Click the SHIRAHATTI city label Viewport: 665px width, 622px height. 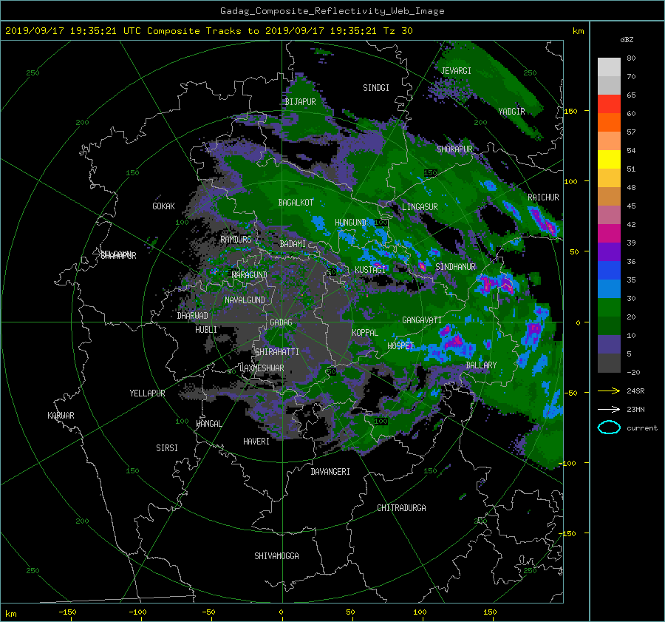point(277,352)
